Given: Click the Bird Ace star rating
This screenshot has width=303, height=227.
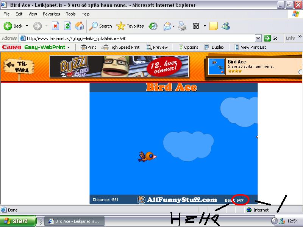Looking at the screenshot, I should click(234, 71).
